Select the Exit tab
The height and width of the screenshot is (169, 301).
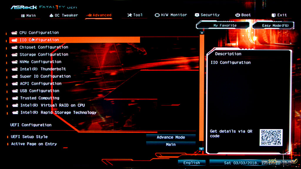[279, 15]
